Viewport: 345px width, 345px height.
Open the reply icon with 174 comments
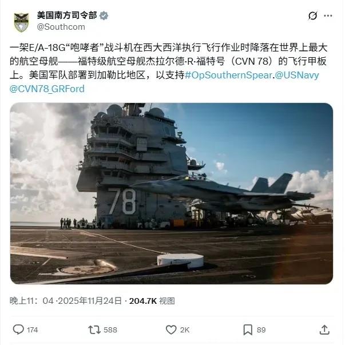18,330
